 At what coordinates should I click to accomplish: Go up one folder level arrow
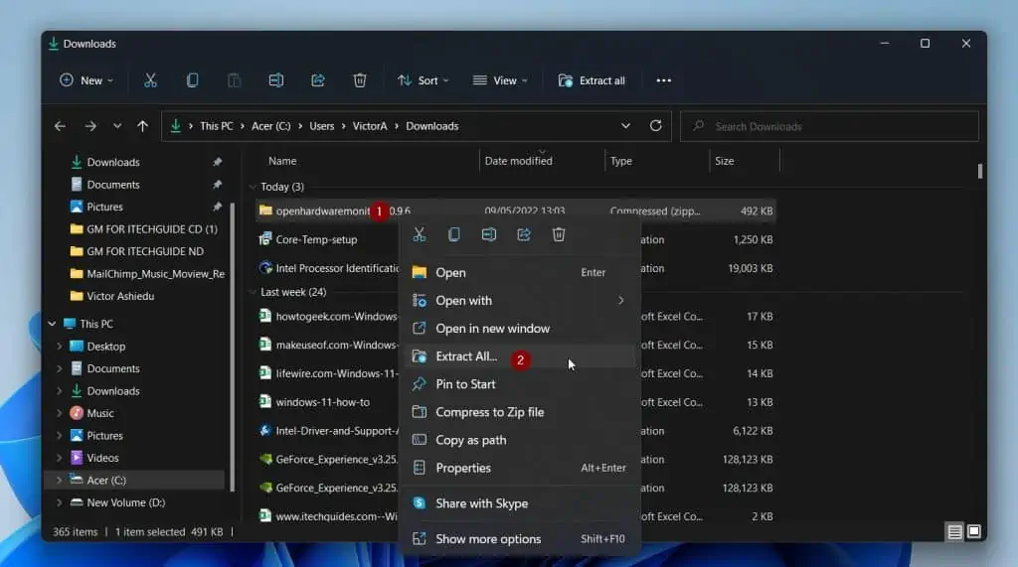click(142, 126)
